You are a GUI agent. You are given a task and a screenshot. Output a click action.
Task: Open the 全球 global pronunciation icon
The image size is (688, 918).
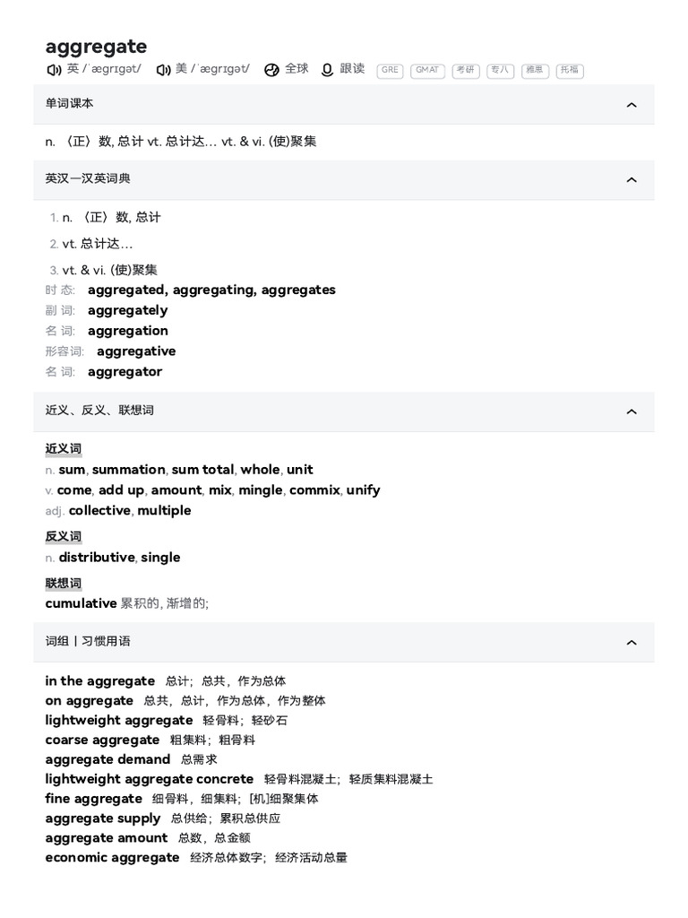tap(271, 70)
